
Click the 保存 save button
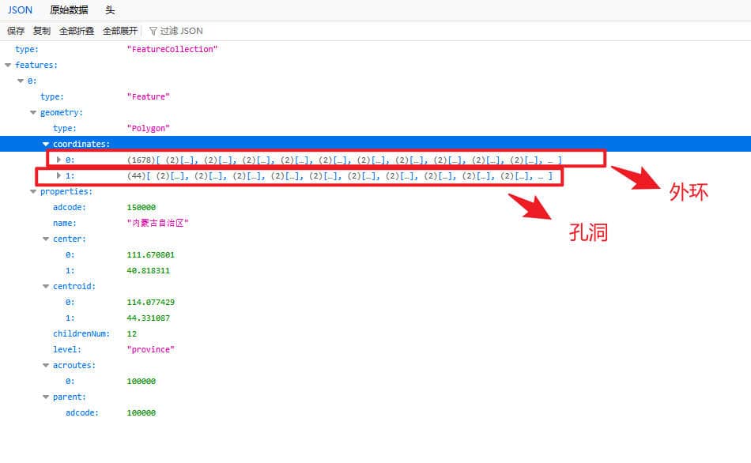[x=16, y=31]
